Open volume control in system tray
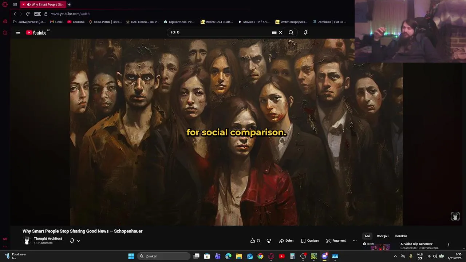The width and height of the screenshot is (466, 262). (x=435, y=256)
